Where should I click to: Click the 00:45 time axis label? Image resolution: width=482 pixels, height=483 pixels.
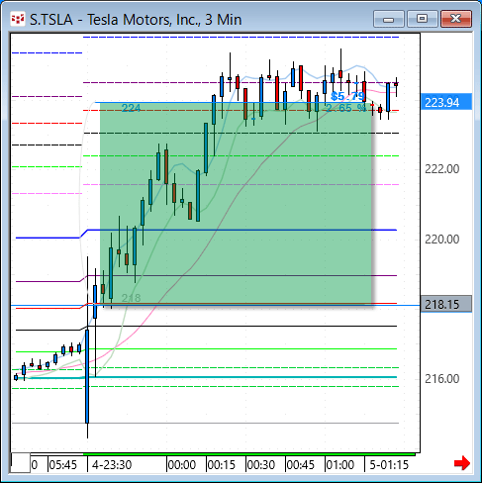tap(300, 465)
